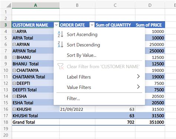Collapse the BHANU group
The width and height of the screenshot is (176, 139).
pyautogui.click(x=14, y=57)
